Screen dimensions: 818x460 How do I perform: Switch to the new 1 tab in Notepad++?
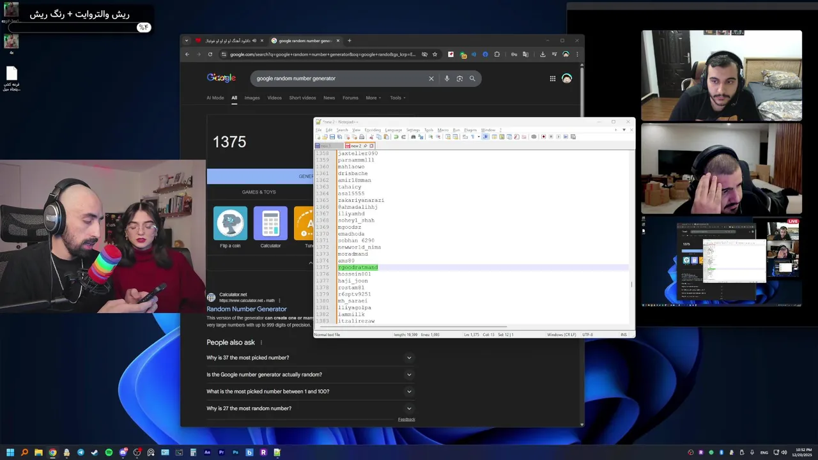[x=328, y=146]
